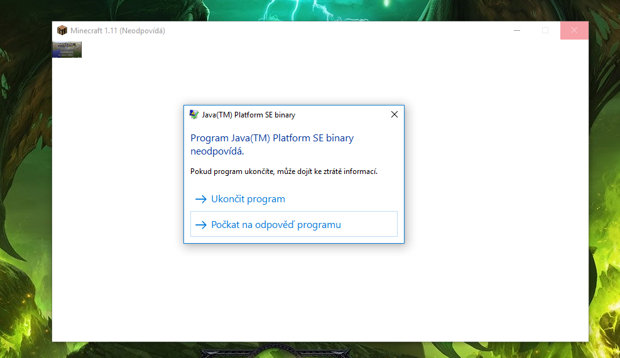Maximize the Minecraft 1.11 window
The width and height of the screenshot is (620, 358).
pyautogui.click(x=545, y=30)
